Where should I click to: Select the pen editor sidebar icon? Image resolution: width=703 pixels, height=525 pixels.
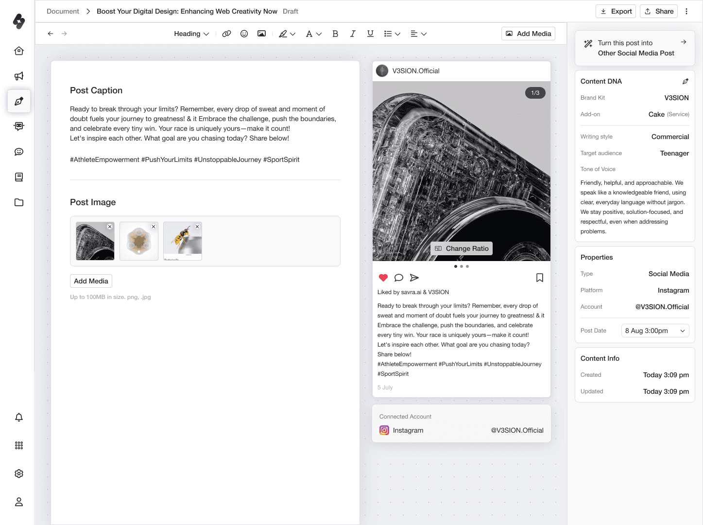pos(19,101)
